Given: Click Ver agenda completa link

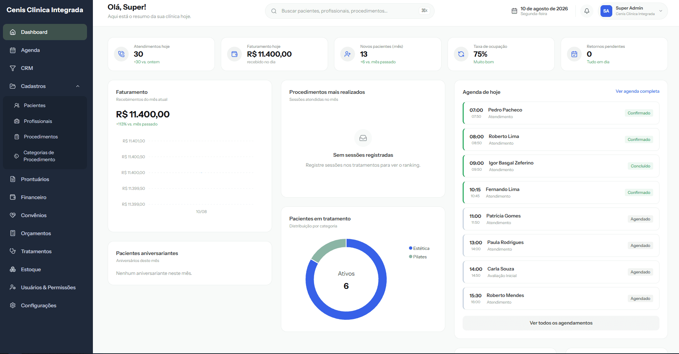Looking at the screenshot, I should [637, 91].
